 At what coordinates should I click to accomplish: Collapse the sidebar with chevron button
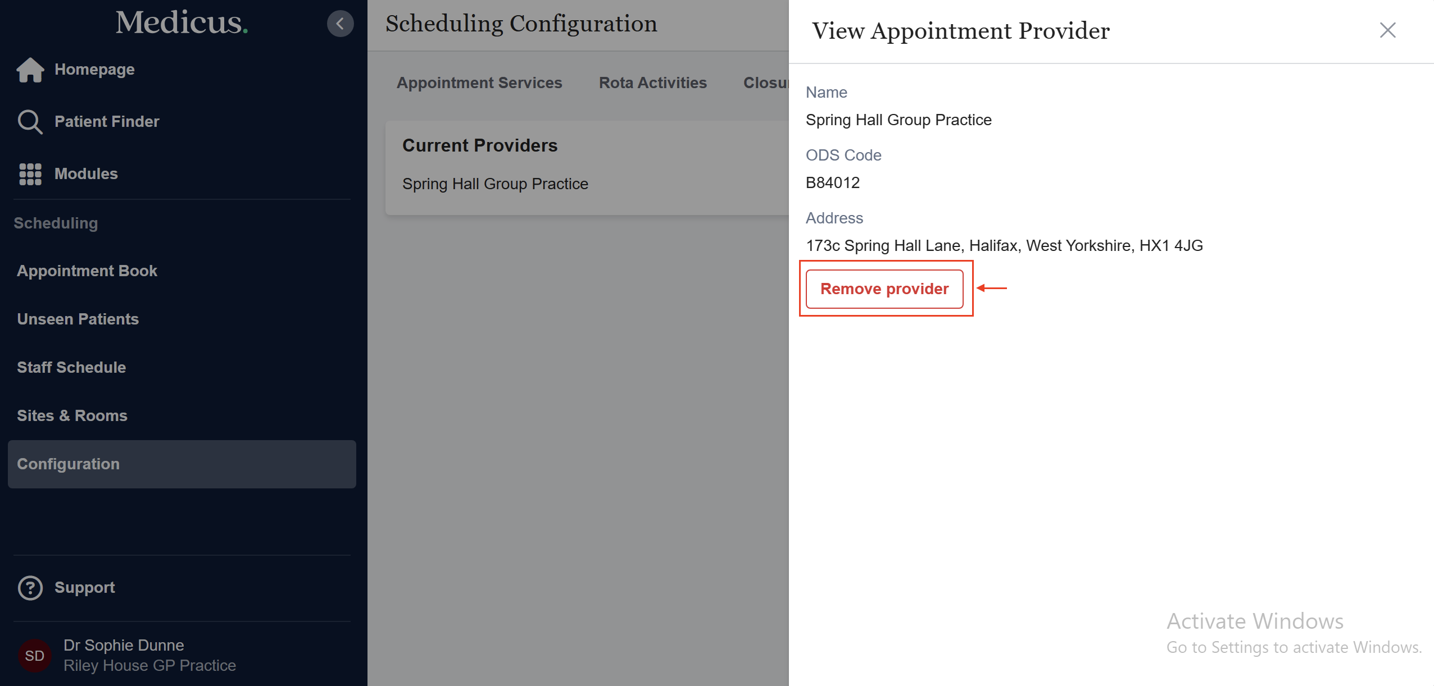(340, 24)
